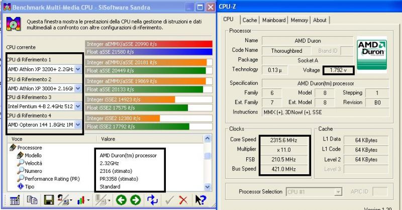This screenshot has width=402, height=210.
Task: Click Core Speed value '2315.6 MHz'
Action: pyautogui.click(x=283, y=140)
